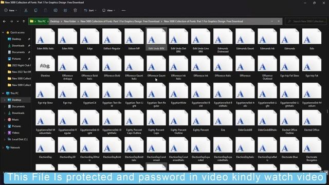
Task: Open Downloads under Quick access
Action: coord(18,46)
